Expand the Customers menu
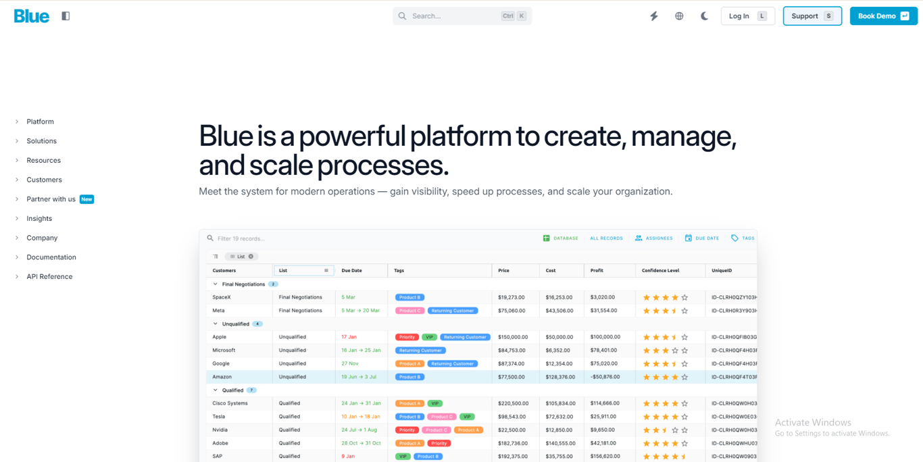The height and width of the screenshot is (462, 923). pyautogui.click(x=44, y=180)
